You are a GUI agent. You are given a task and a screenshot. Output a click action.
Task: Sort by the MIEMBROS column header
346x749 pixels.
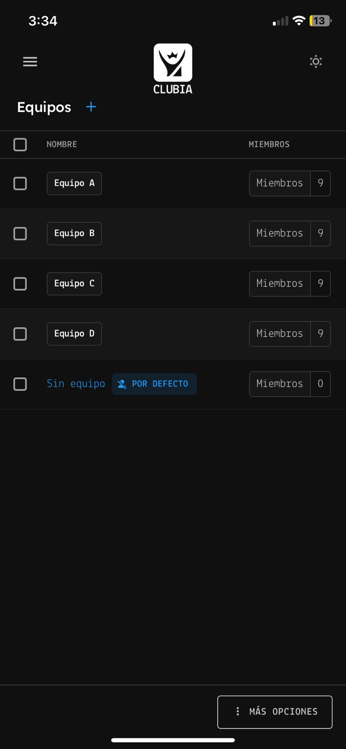[269, 144]
